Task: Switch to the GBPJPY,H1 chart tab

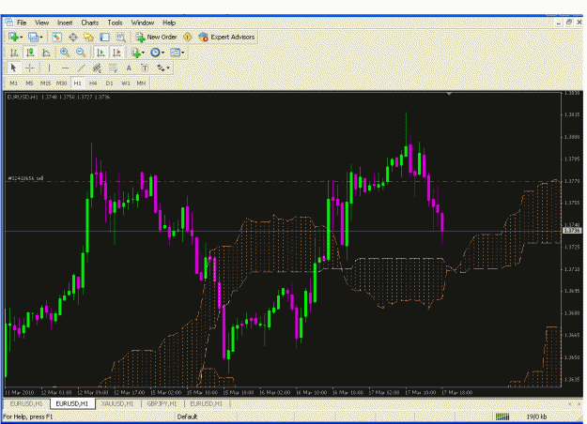Action: pos(162,403)
